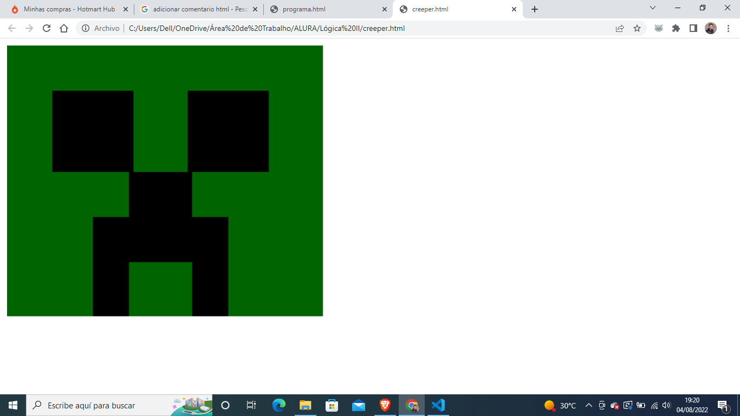The width and height of the screenshot is (740, 416).
Task: Click the creeper canvas drawing
Action: coord(165,180)
